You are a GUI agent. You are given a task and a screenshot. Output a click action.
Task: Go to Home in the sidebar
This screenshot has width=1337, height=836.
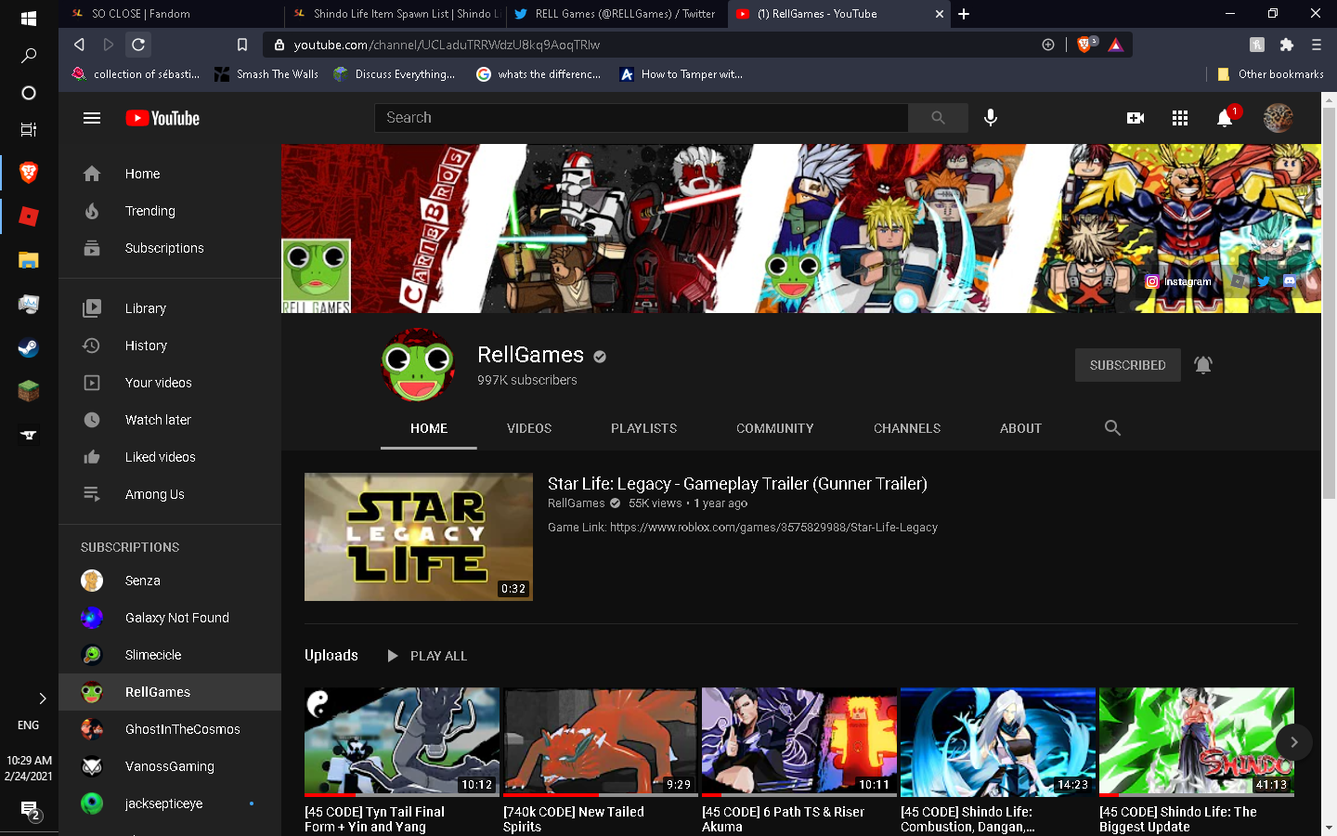click(x=170, y=174)
